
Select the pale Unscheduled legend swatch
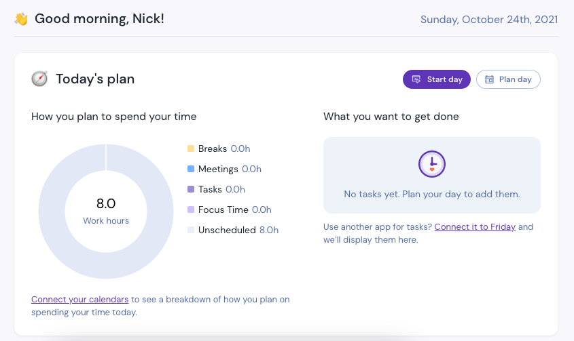tap(191, 230)
